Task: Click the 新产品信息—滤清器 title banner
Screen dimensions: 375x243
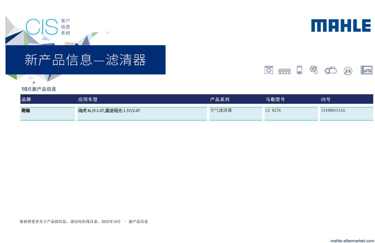Action: tap(85, 60)
